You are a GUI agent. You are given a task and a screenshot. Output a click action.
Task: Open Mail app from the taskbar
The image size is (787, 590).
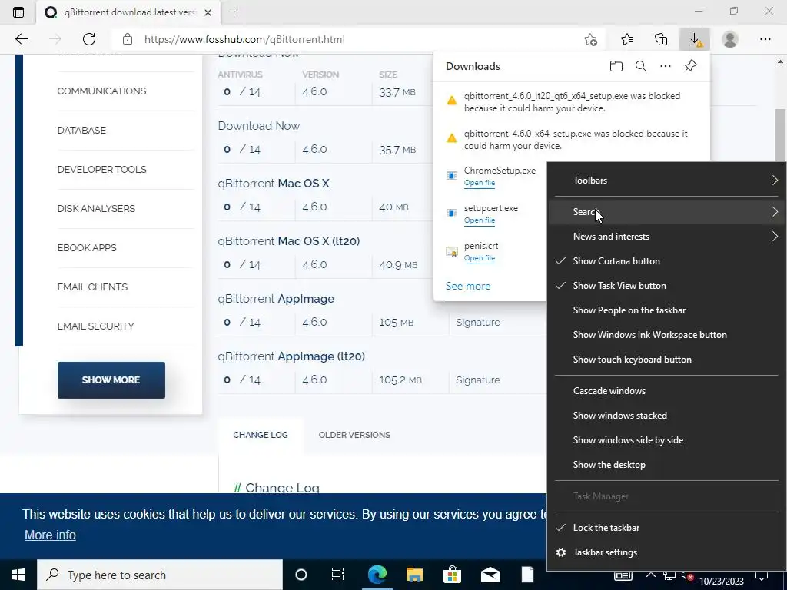[490, 575]
